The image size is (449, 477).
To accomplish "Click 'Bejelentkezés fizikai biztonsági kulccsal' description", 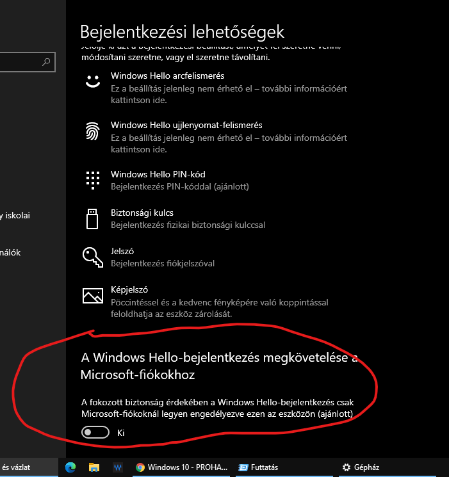I will click(188, 225).
